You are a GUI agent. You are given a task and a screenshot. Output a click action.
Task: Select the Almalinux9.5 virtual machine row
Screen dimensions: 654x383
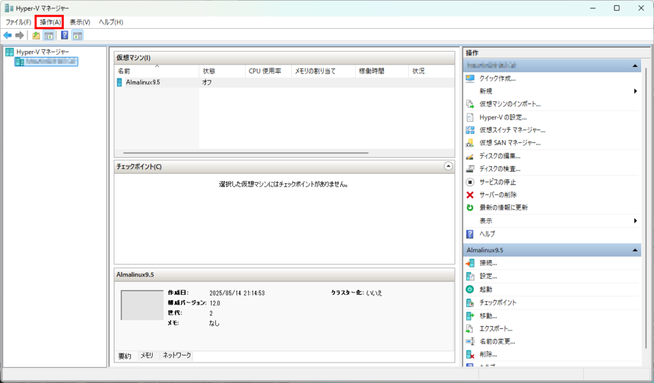coord(142,82)
